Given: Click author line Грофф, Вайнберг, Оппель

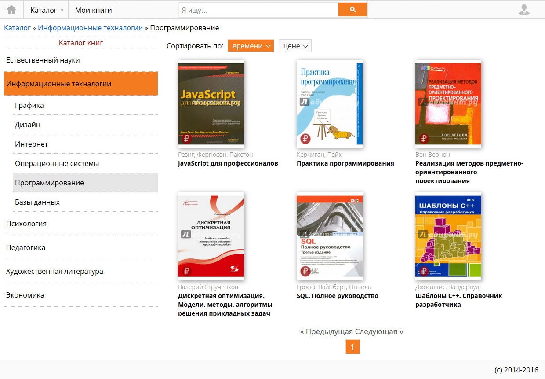Looking at the screenshot, I should 334,287.
